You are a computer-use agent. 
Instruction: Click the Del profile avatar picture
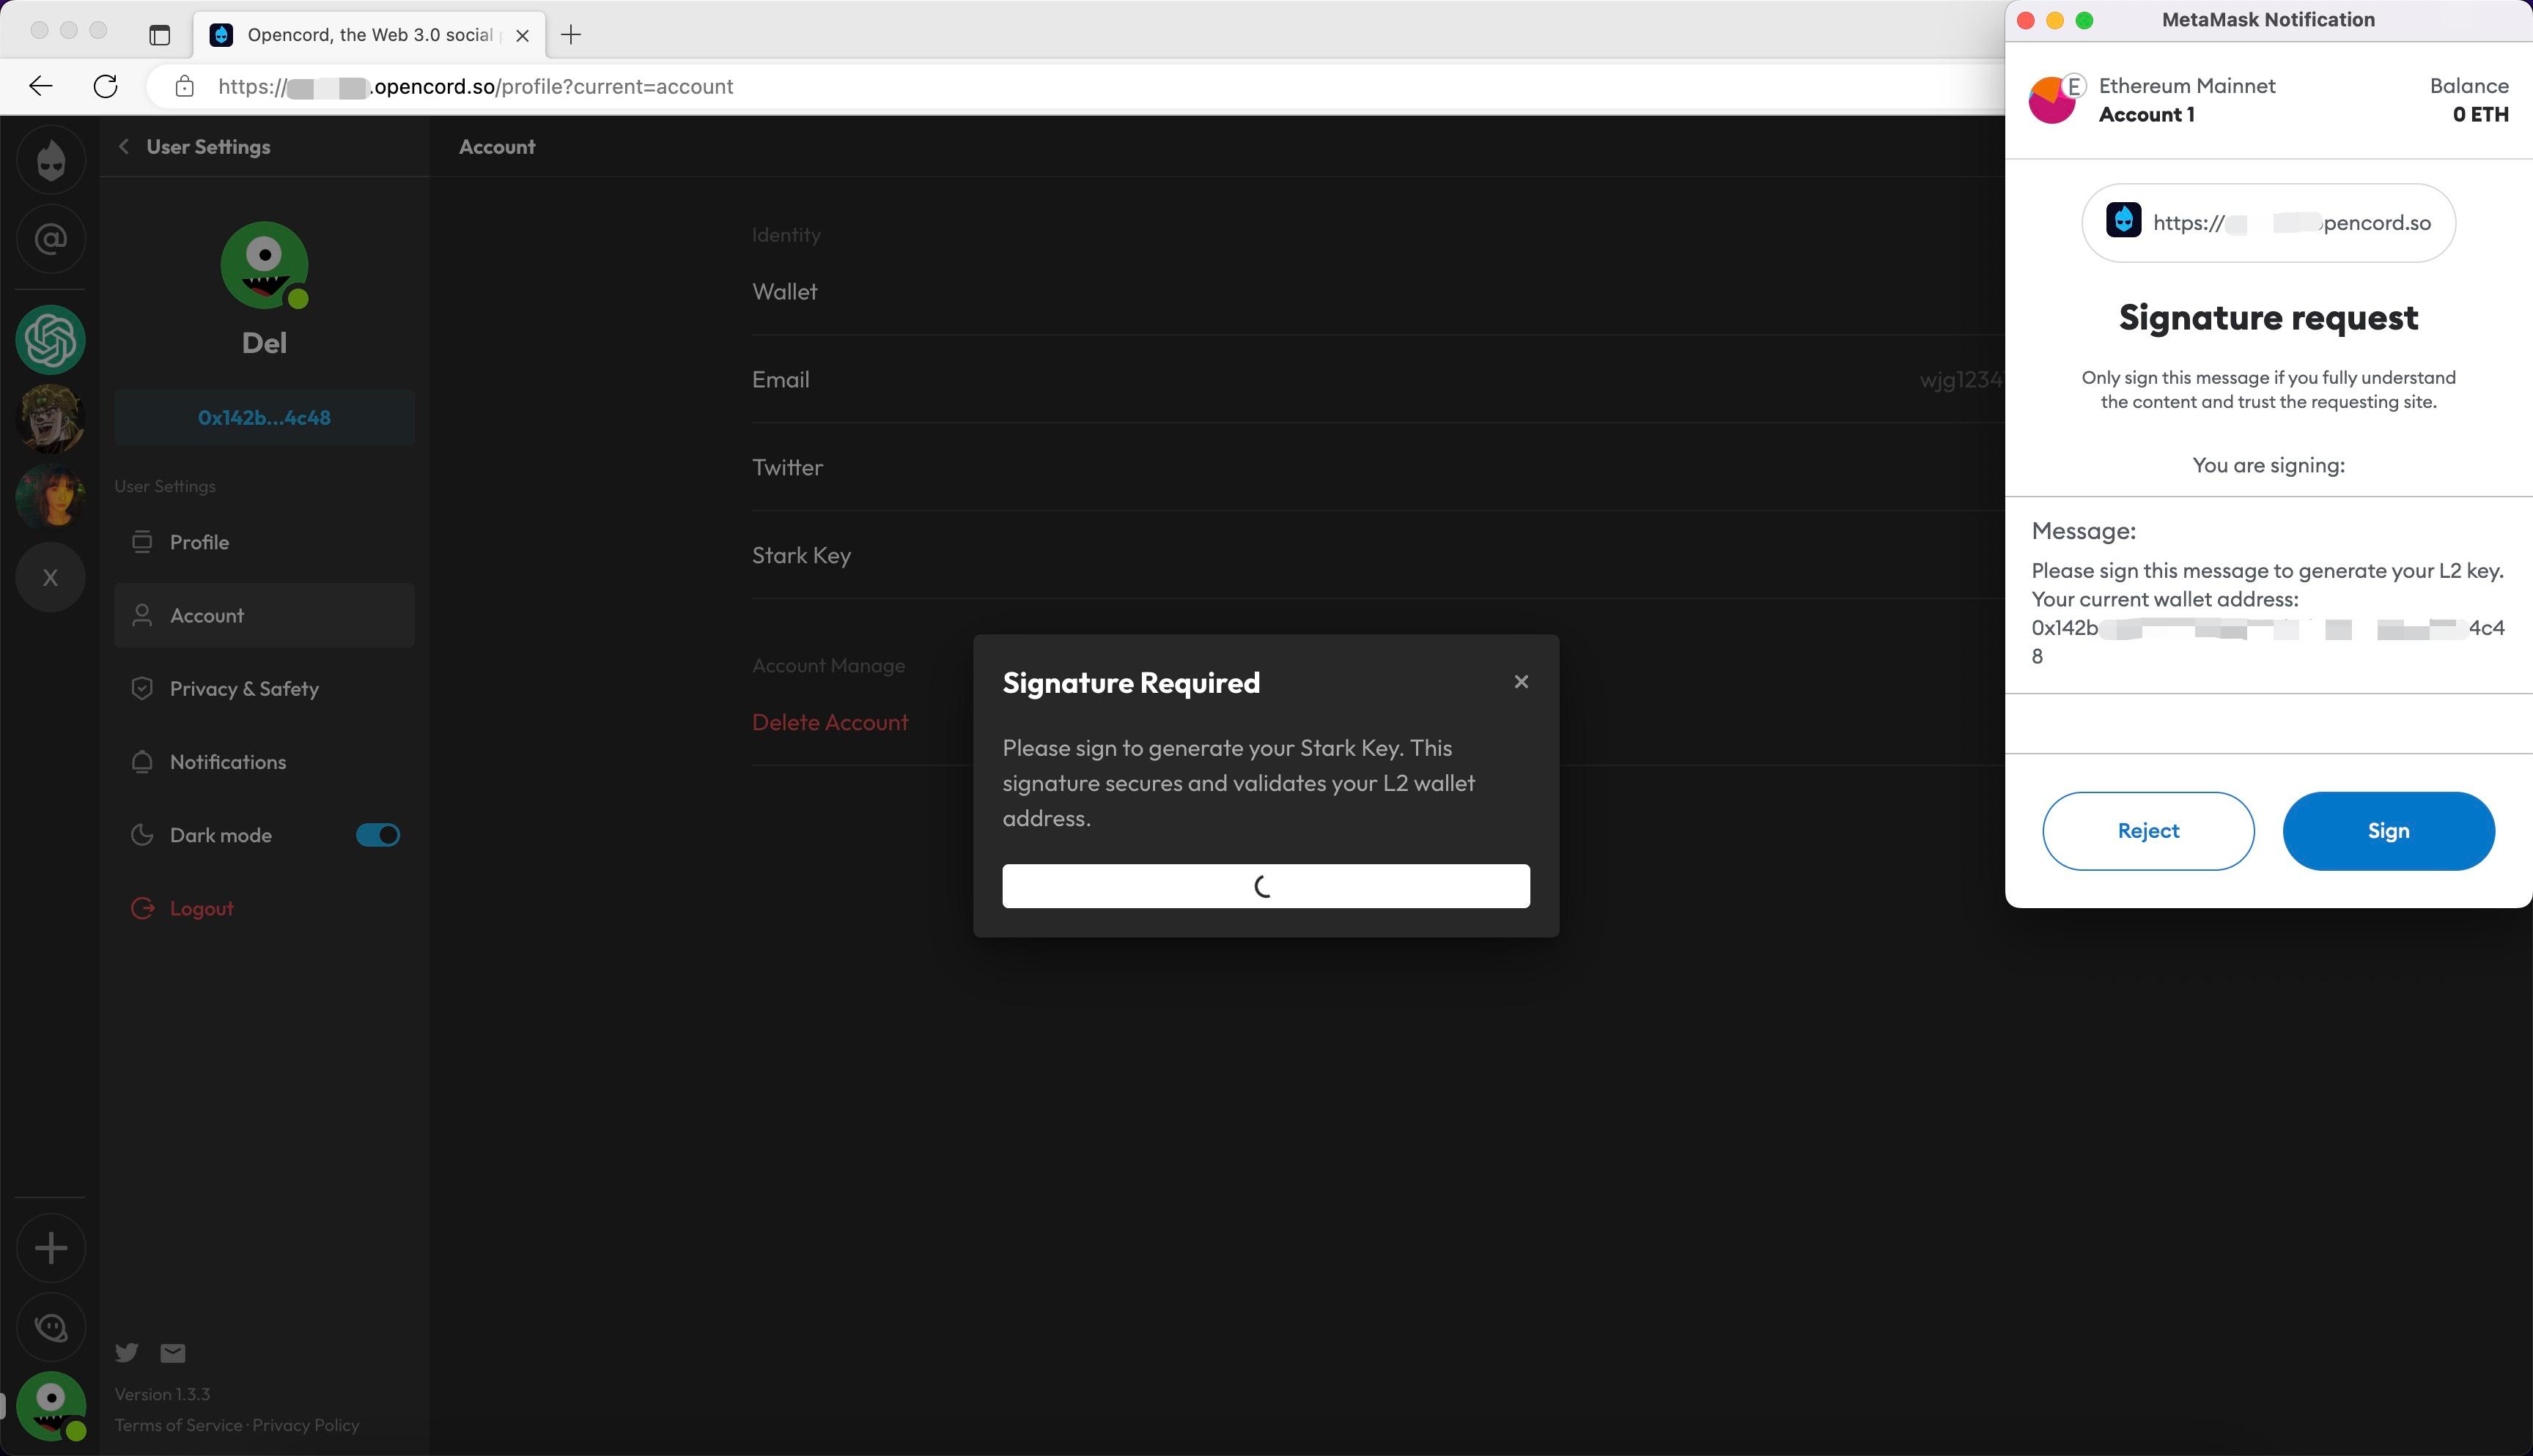coord(264,265)
